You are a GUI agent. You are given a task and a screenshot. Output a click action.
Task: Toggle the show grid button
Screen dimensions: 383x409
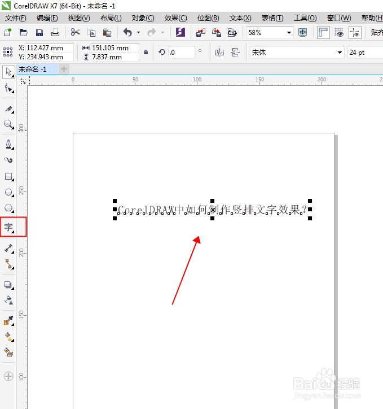[339, 33]
